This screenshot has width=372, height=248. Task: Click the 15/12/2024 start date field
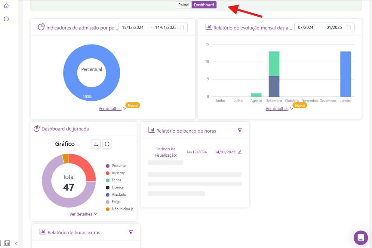(x=133, y=27)
